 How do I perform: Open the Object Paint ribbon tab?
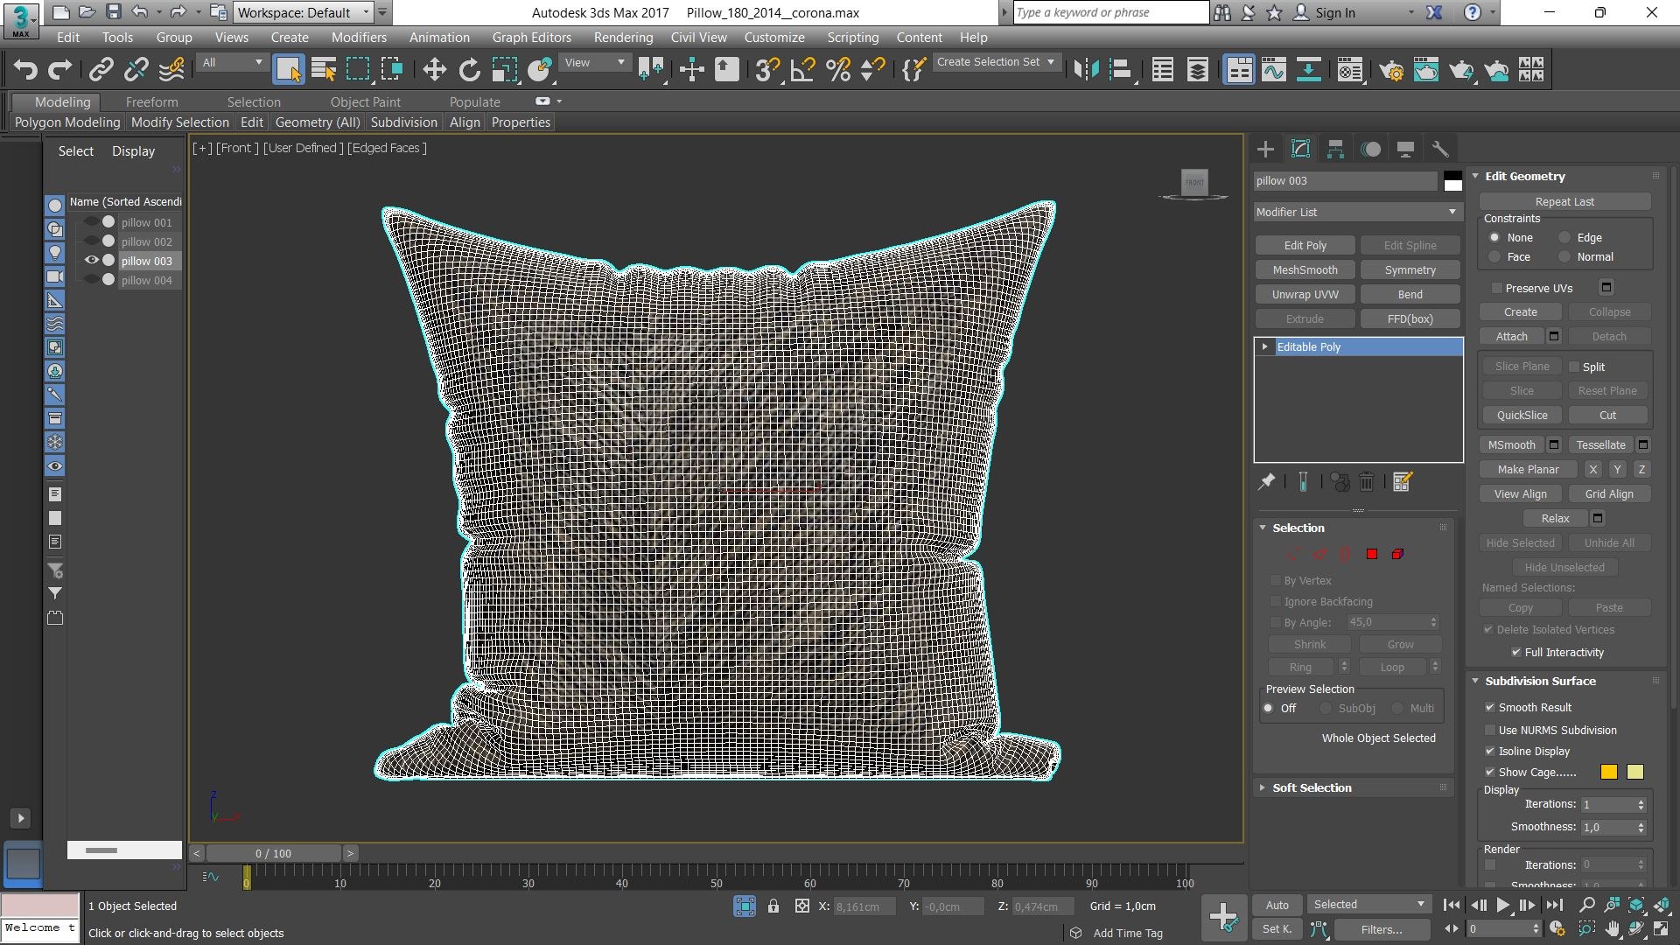click(x=365, y=102)
